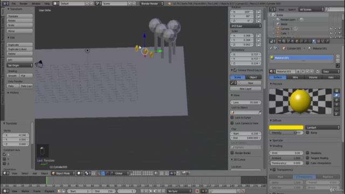The height and width of the screenshot is (194, 345).
Task: Enable the Transparency panel checkbox
Action: click(274, 170)
